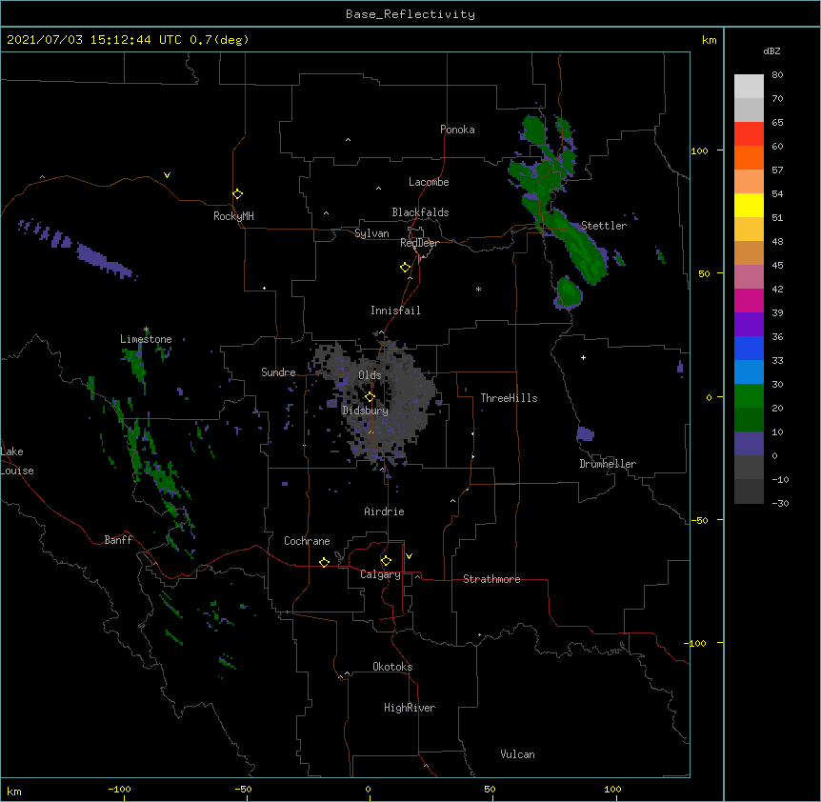Click the Ponoka city label
Viewport: 821px width, 802px height.
(457, 130)
